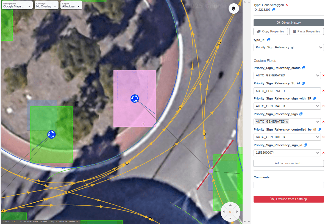This screenshot has height=224, width=328.
Task: Delete the sign_with_SP custom field
Action: (x=323, y=106)
